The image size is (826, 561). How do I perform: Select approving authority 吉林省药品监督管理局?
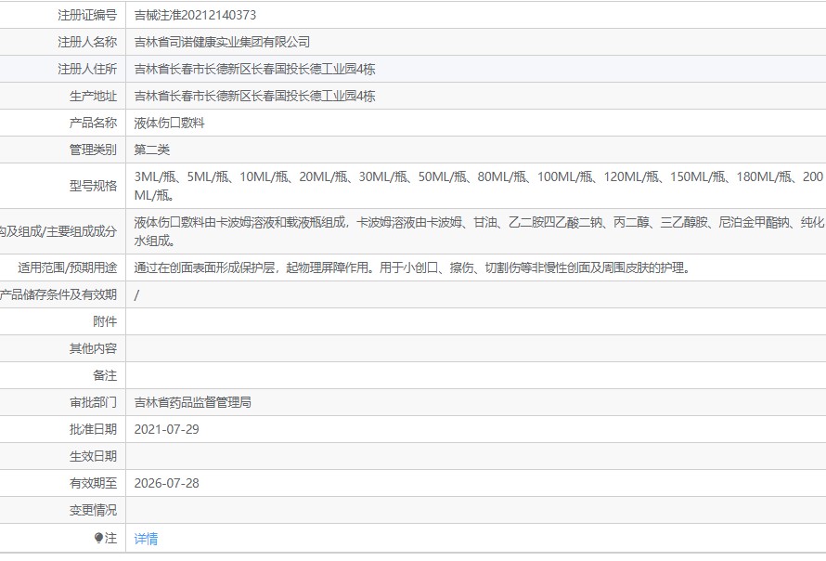[192, 402]
